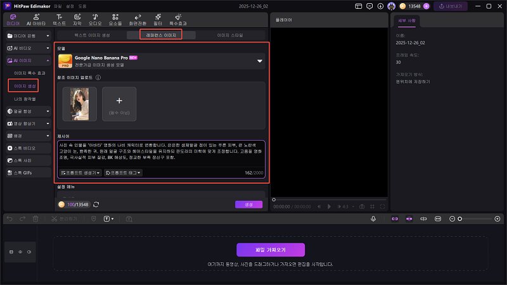
Task: Open the 특수효과 (Effects) tool
Action: point(178,20)
